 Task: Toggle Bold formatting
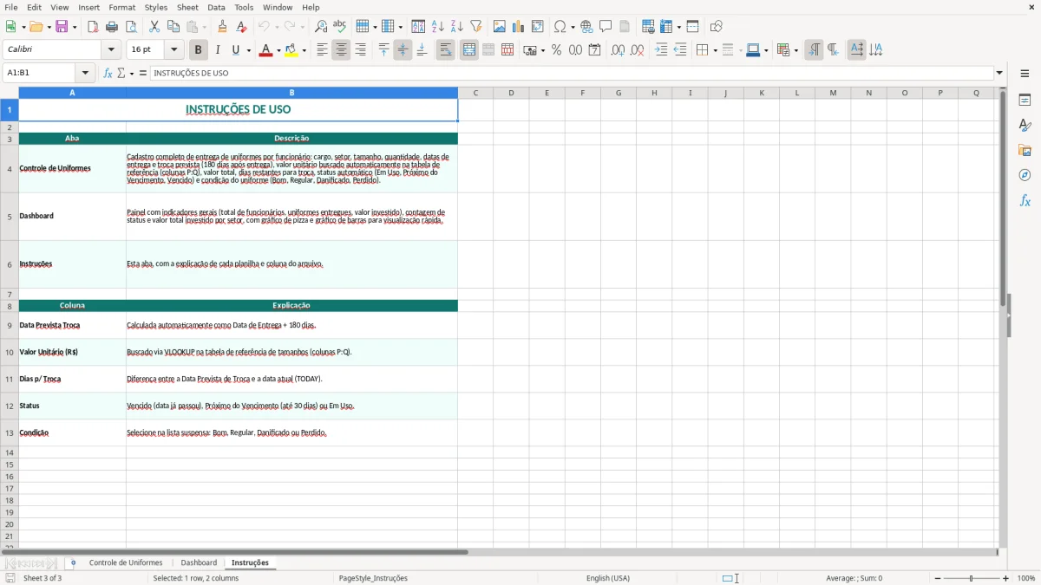click(x=198, y=50)
